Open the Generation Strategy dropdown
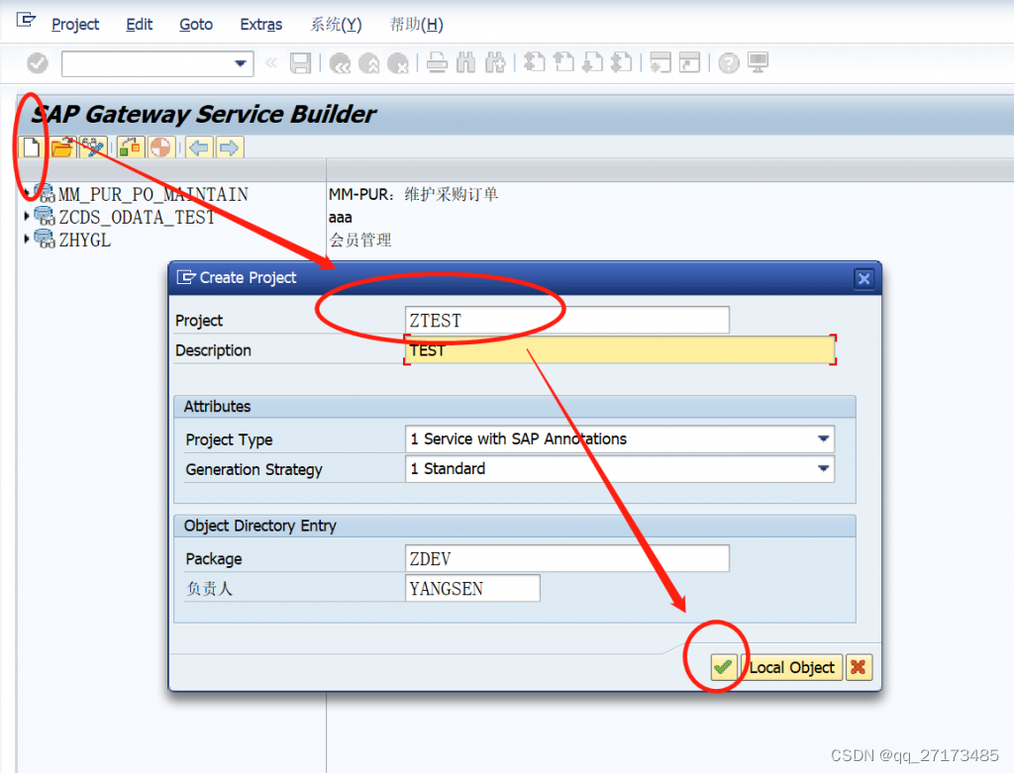1014x773 pixels. [823, 468]
